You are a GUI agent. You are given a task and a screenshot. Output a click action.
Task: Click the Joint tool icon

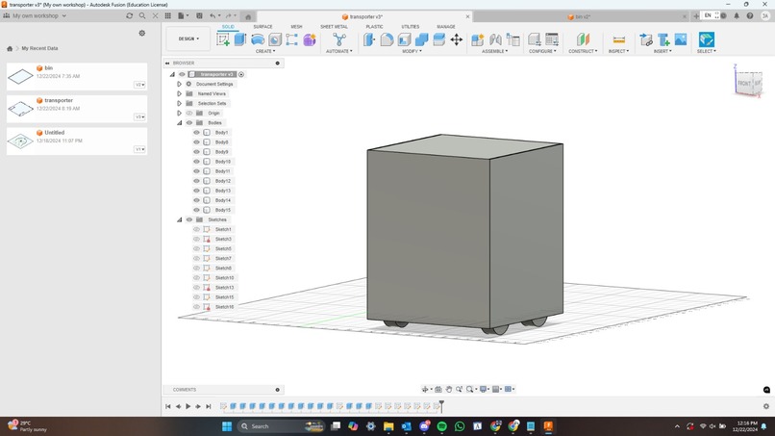(495, 39)
